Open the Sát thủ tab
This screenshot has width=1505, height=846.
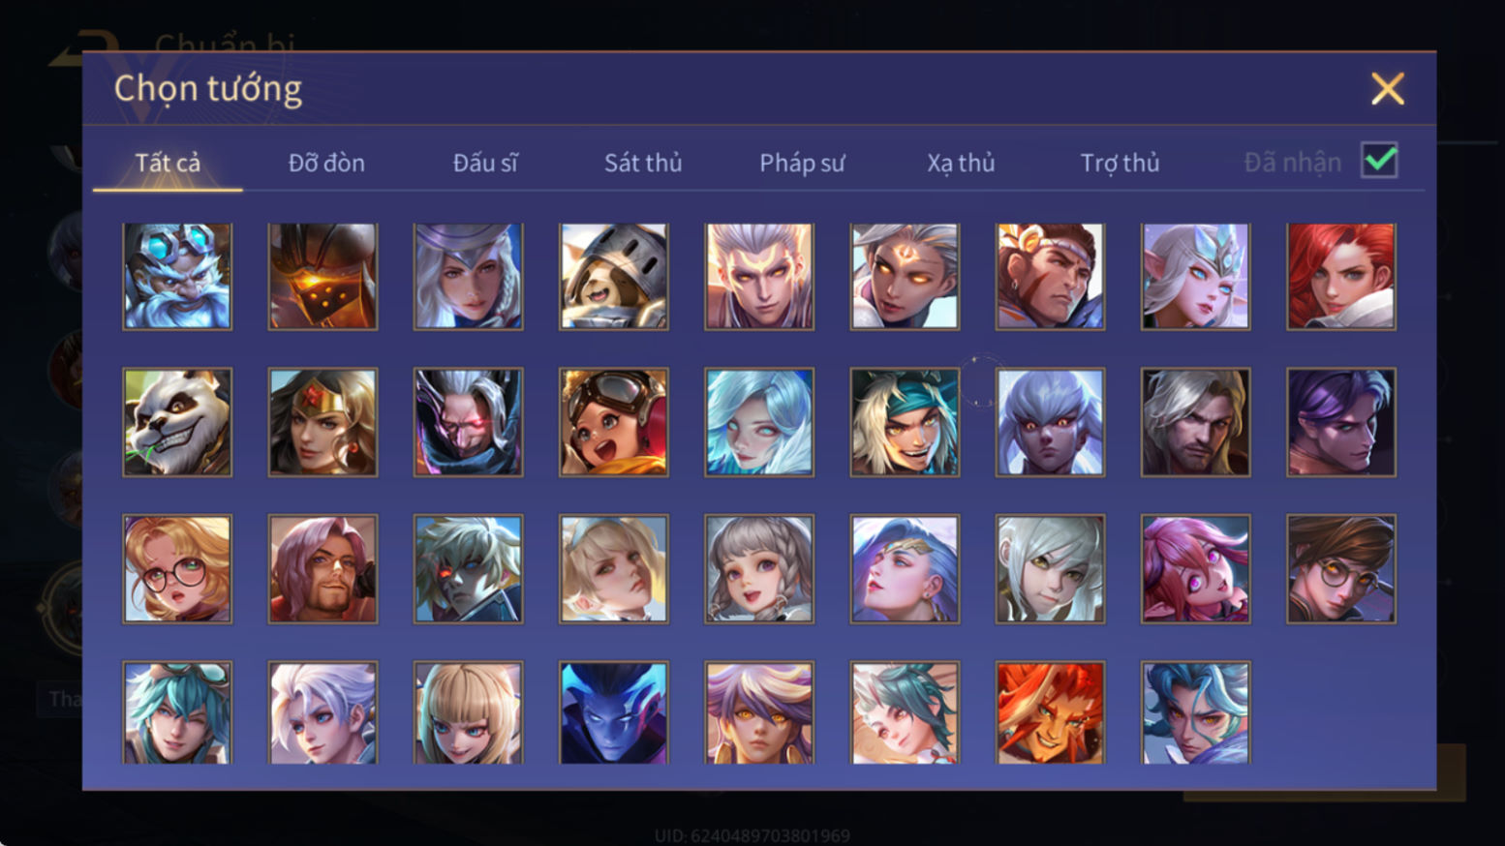pos(643,163)
